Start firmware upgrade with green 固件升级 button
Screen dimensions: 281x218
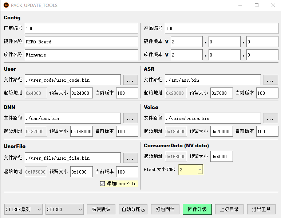pyautogui.click(x=197, y=209)
